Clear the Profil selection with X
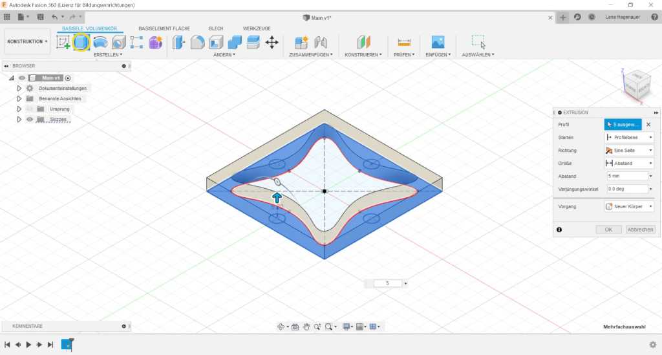The height and width of the screenshot is (355, 662). tap(648, 125)
